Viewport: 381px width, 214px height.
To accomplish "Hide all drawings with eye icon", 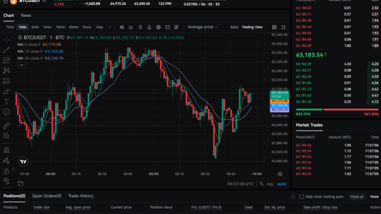I will [x=7, y=181].
